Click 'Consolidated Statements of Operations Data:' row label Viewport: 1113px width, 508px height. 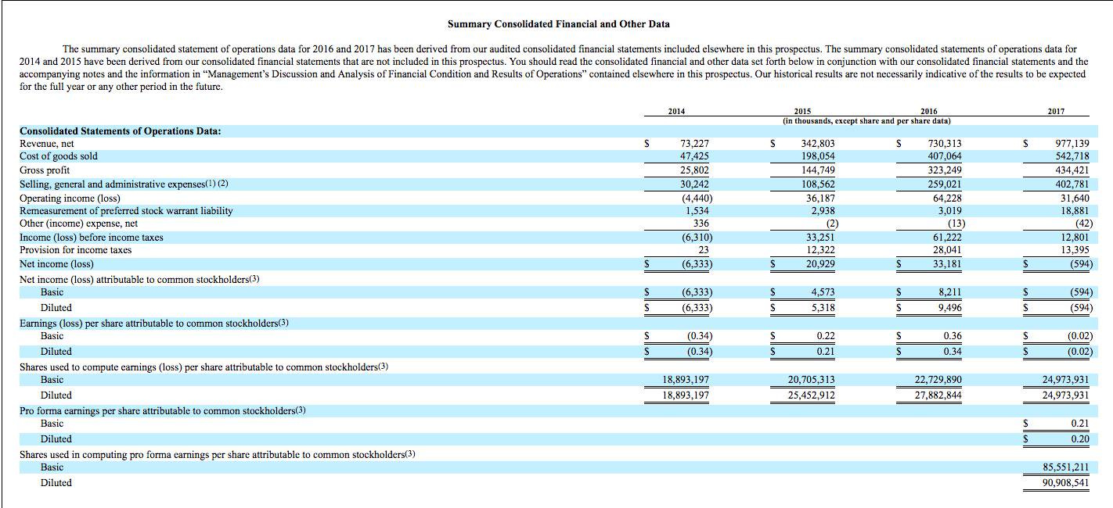120,131
